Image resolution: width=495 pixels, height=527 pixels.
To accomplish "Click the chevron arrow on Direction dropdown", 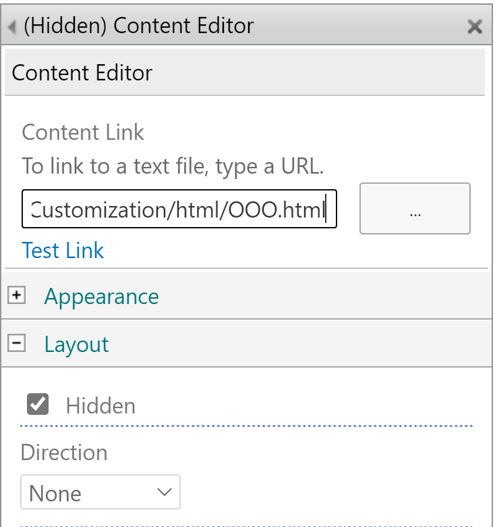I will click(x=165, y=492).
